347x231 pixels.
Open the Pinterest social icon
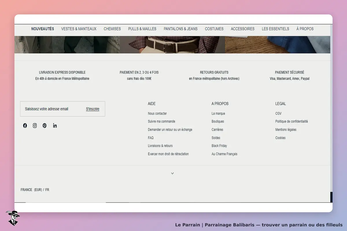45,126
